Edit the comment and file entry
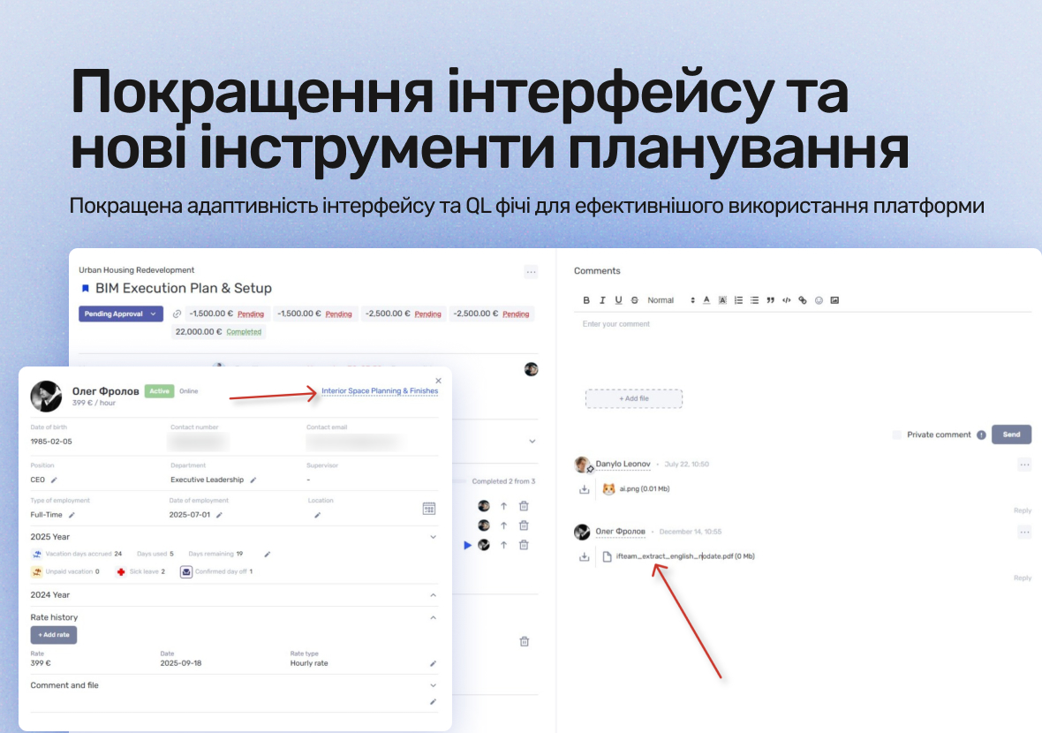Screen dimensions: 1042x733 [434, 702]
